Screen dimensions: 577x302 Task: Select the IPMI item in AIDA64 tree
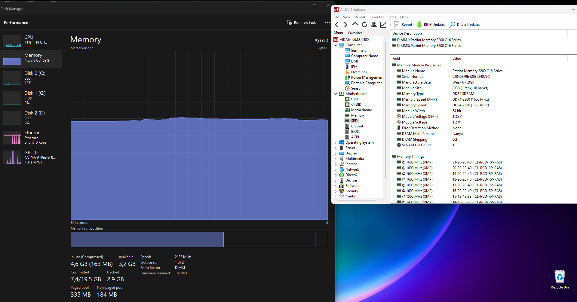(x=354, y=67)
